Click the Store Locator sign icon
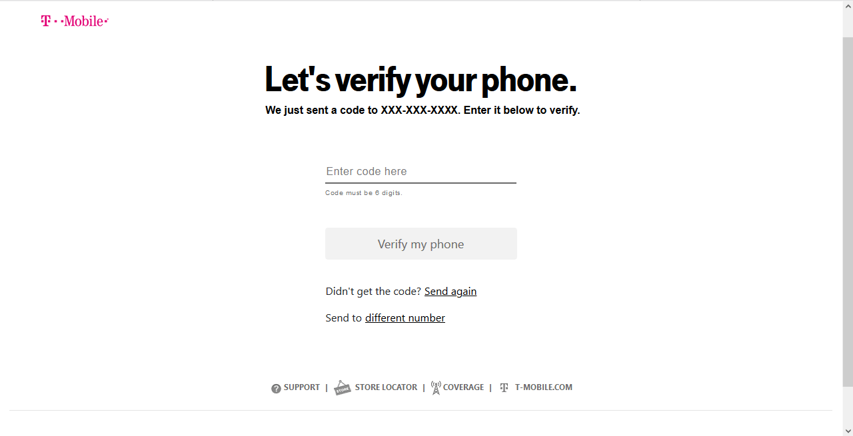Screen dimensions: 853x436 (343, 387)
